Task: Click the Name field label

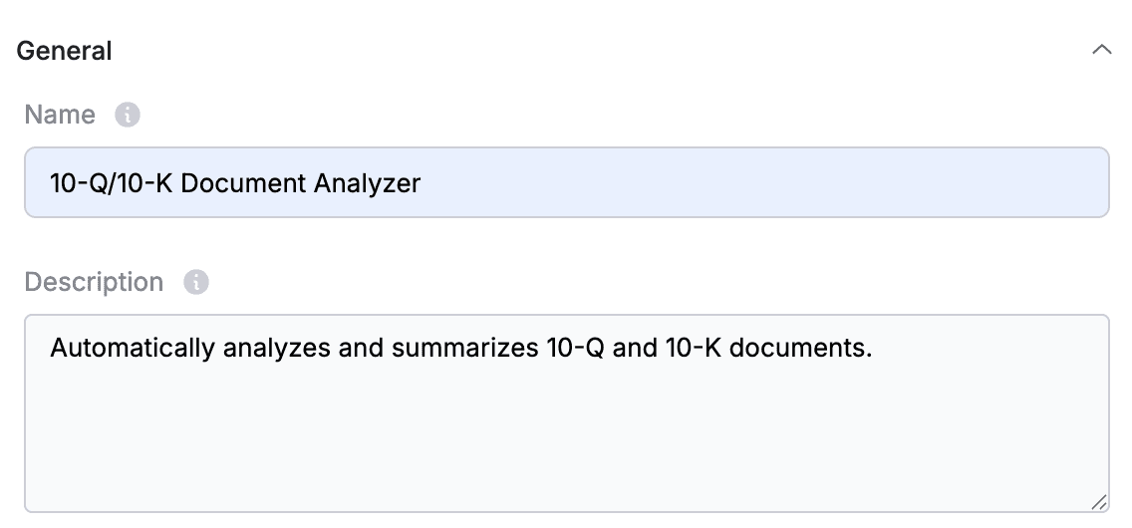Action: [x=60, y=115]
